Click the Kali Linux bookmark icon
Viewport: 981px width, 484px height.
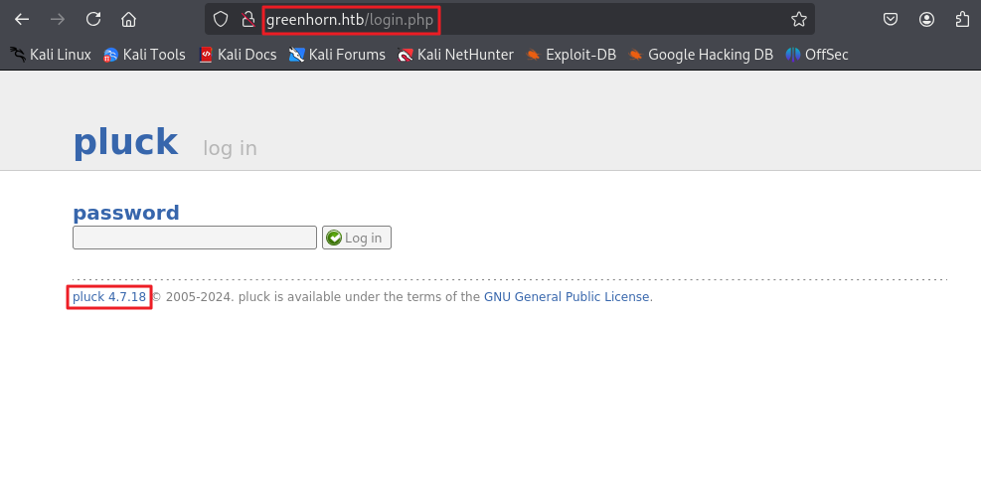[18, 55]
